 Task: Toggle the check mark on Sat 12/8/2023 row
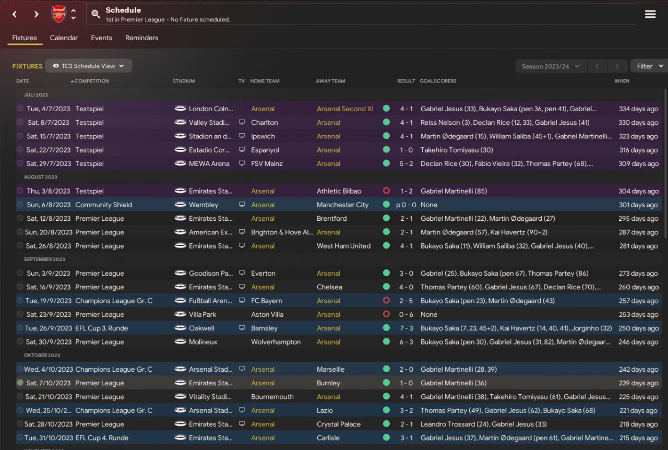(x=20, y=218)
